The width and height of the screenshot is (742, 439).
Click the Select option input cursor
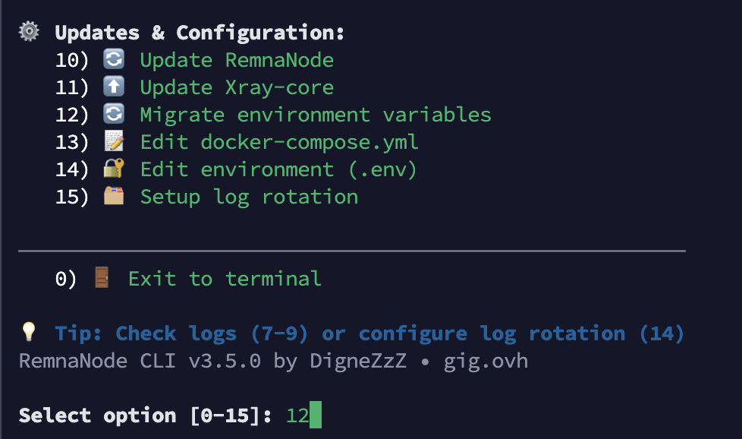[316, 415]
